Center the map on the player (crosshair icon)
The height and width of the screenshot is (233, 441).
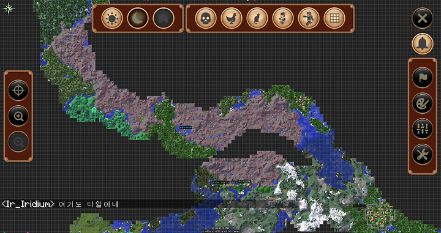point(18,91)
